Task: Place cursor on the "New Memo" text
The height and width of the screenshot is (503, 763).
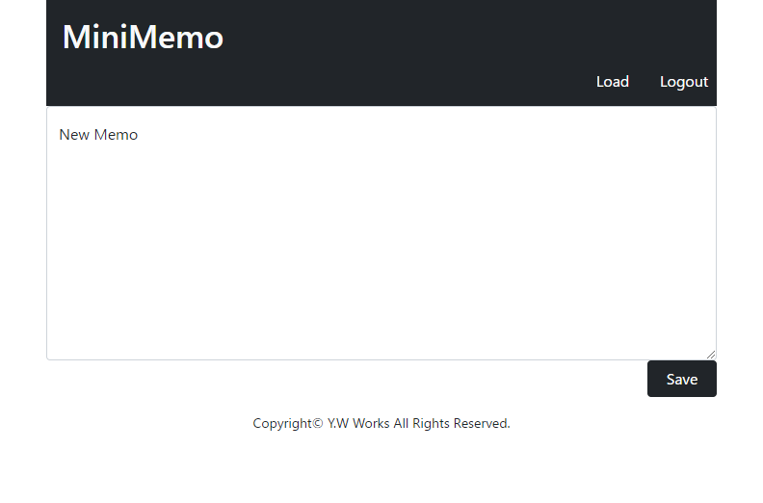Action: (98, 134)
